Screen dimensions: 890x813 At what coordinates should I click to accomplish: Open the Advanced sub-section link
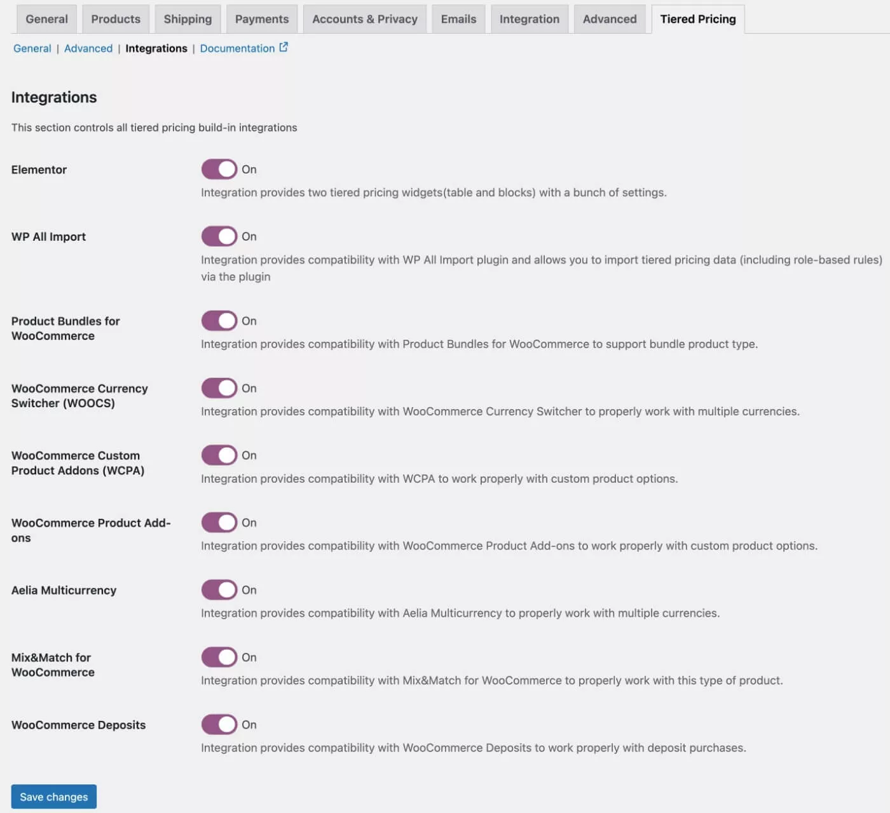tap(88, 48)
